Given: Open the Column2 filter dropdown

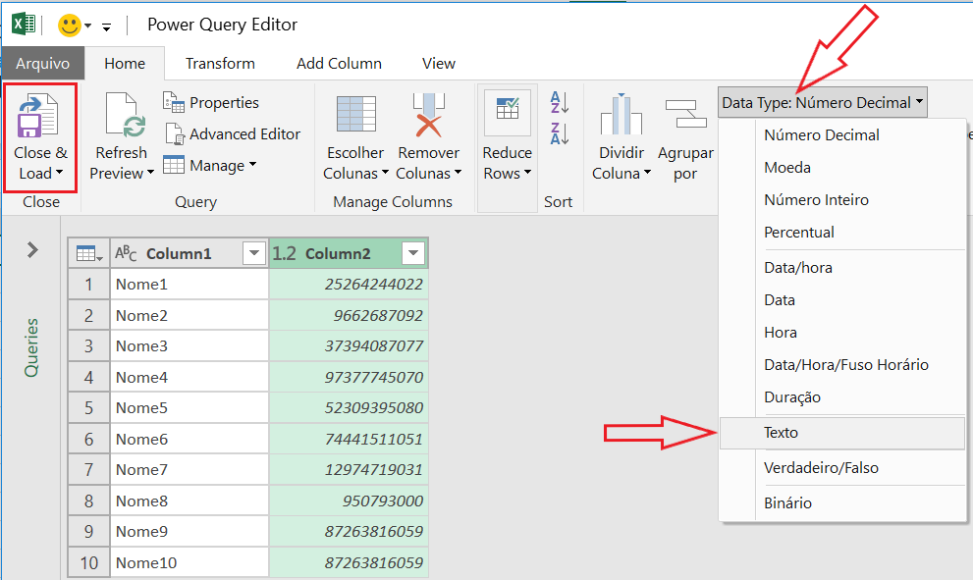Looking at the screenshot, I should pos(413,252).
